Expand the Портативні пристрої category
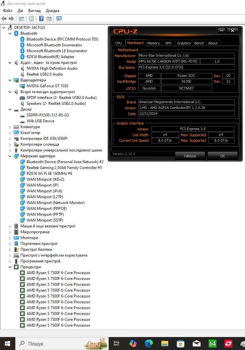The width and height of the screenshot is (245, 350). tap(10, 244)
